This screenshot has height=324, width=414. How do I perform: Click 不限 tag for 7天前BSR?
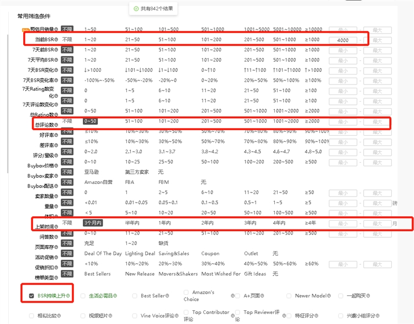coord(67,50)
